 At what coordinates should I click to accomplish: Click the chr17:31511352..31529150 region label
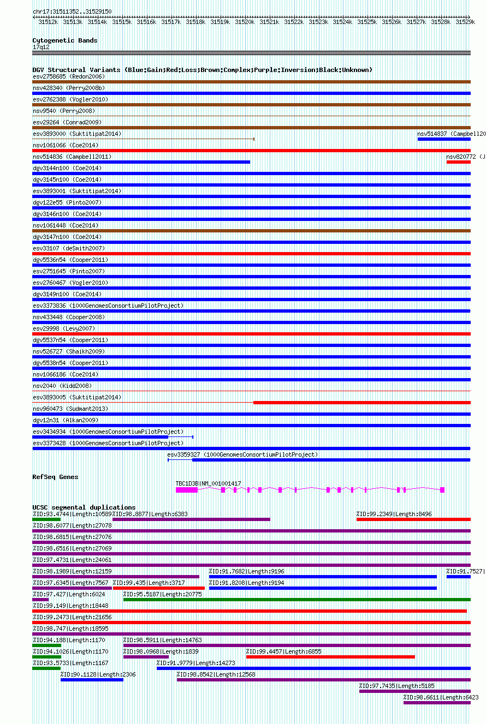(x=72, y=11)
